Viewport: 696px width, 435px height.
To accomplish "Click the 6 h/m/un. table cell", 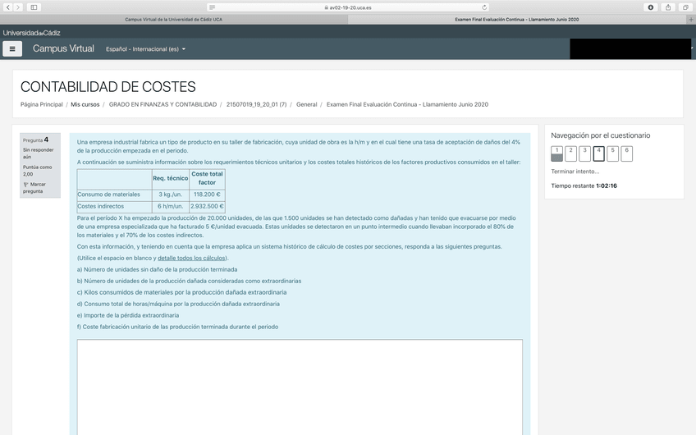I will coord(171,206).
